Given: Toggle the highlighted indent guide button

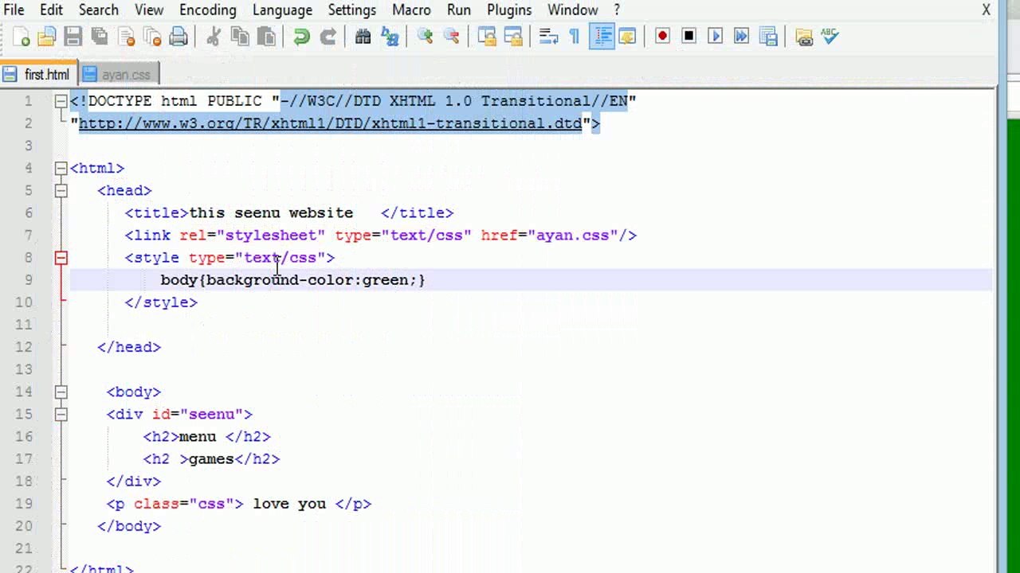Looking at the screenshot, I should (x=602, y=37).
